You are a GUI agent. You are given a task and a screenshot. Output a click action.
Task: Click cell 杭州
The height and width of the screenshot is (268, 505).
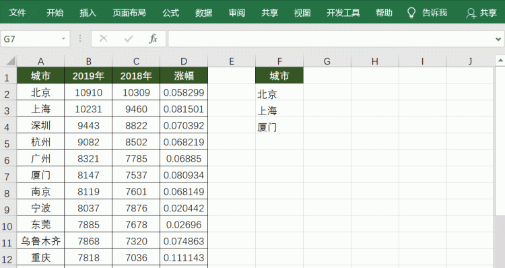[40, 142]
